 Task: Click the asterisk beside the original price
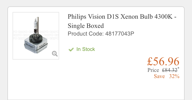point(178,68)
